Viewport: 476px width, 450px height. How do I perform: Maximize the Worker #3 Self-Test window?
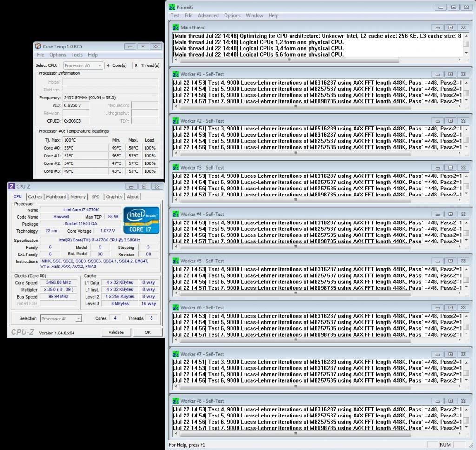[x=450, y=168]
